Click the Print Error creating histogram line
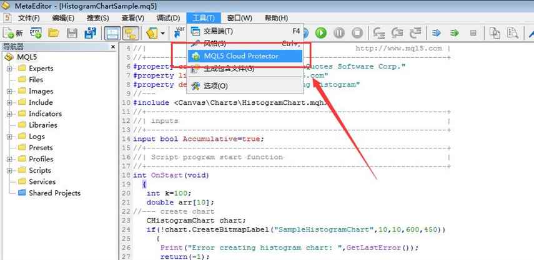 pyautogui.click(x=289, y=248)
